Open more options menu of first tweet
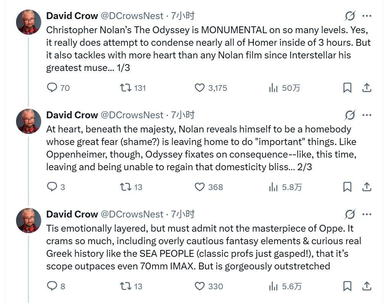Screen dimensions: 385x303 367,16
